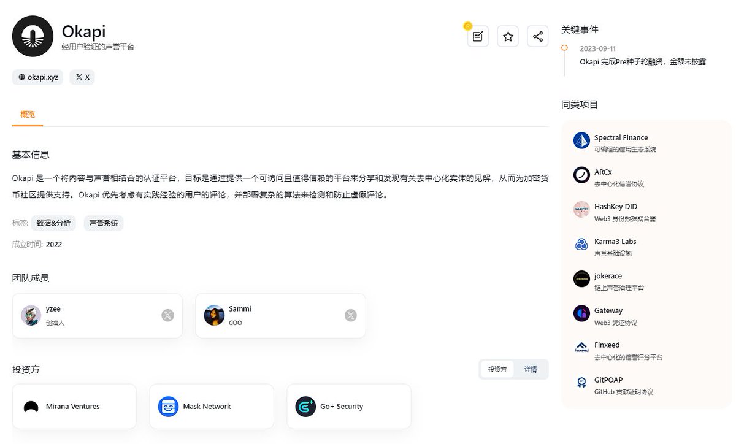Click the ARCx logo icon
This screenshot has height=444, width=736.
pyautogui.click(x=581, y=175)
